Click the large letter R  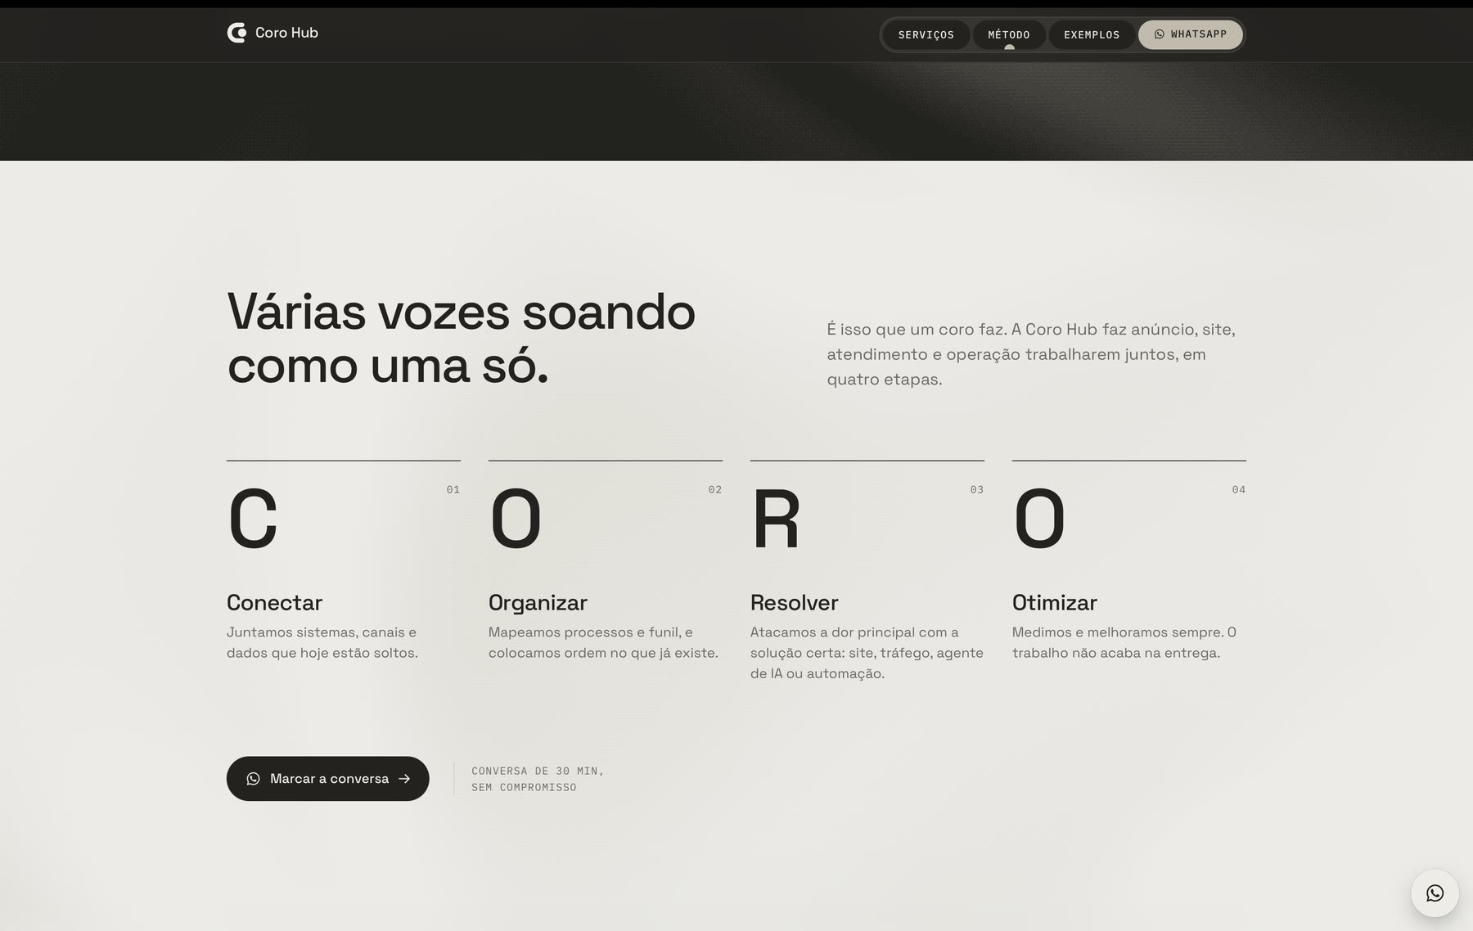click(775, 519)
